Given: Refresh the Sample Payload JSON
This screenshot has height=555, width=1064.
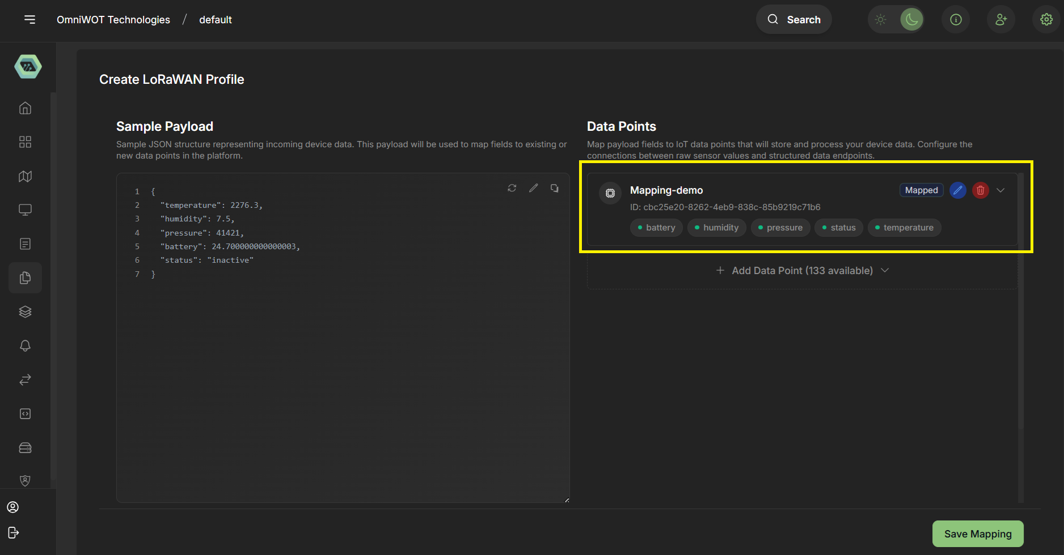Looking at the screenshot, I should coord(512,187).
